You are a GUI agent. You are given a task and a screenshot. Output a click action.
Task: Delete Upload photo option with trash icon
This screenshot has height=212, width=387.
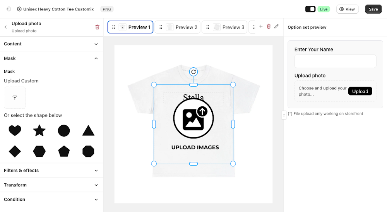click(x=97, y=27)
